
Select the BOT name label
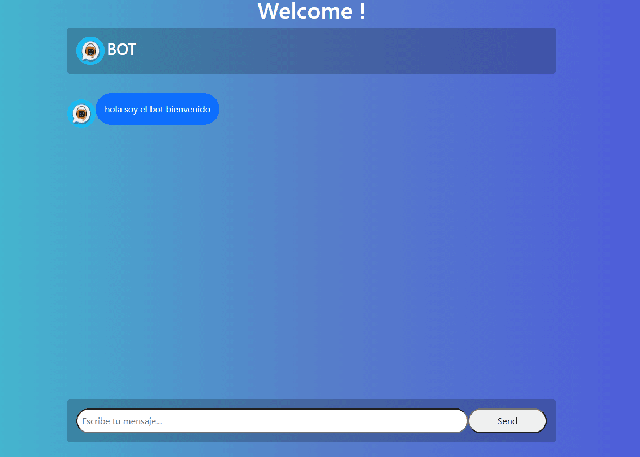(122, 50)
